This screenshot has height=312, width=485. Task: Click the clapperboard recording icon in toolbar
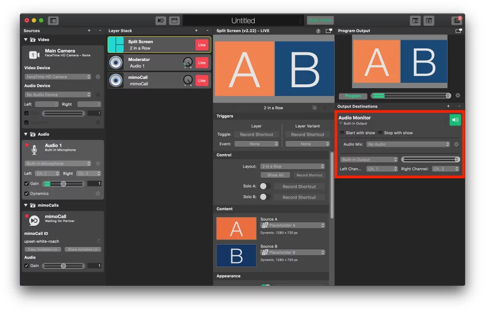click(x=175, y=21)
